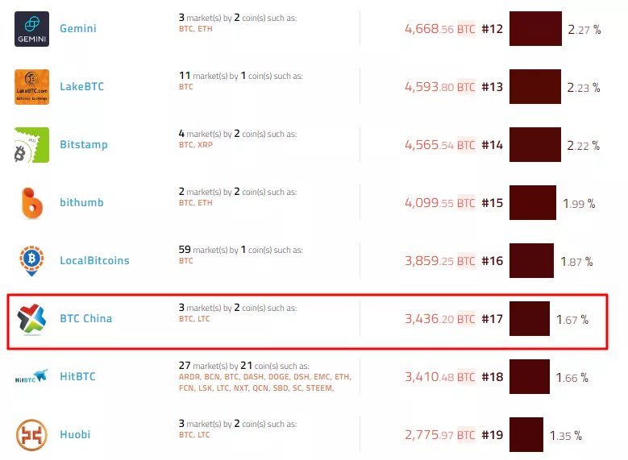Click the bithumb orange logo
Image resolution: width=628 pixels, height=460 pixels.
[x=31, y=203]
